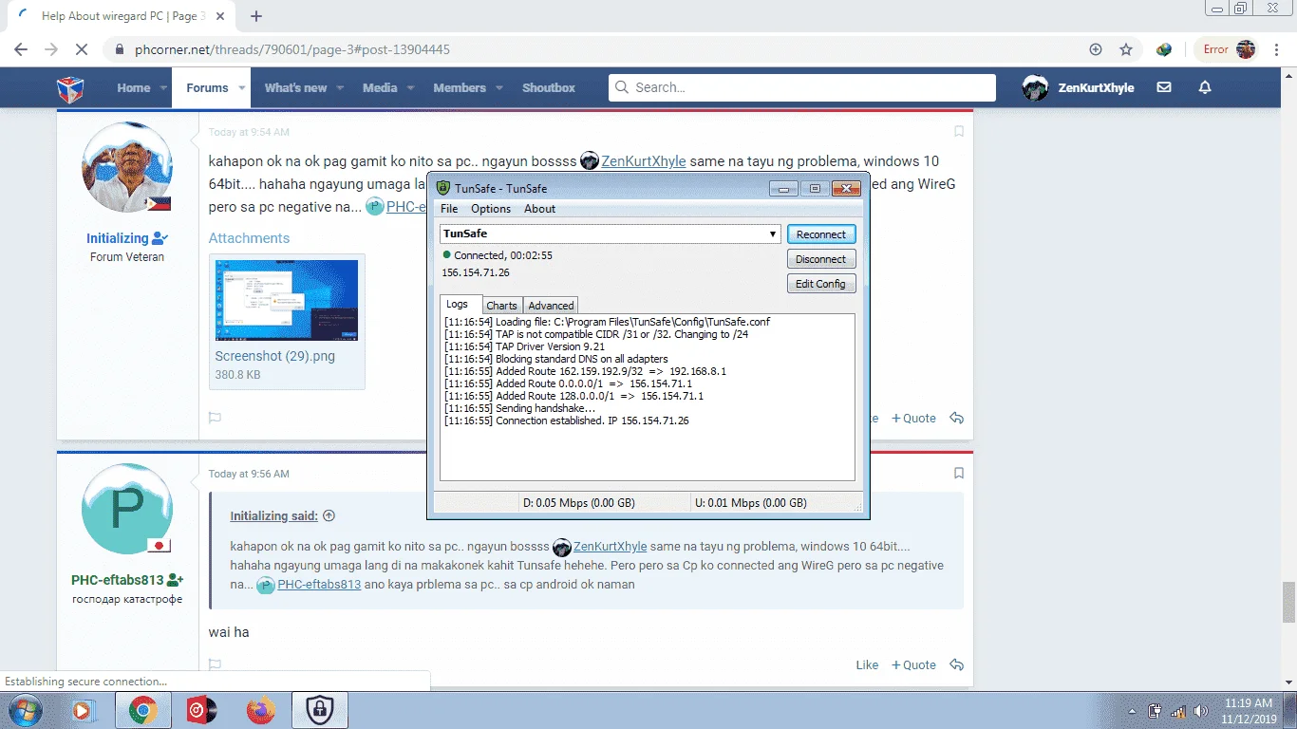Open ZenKurtXhyle account menu
Image resolution: width=1297 pixels, height=729 pixels.
1078,87
